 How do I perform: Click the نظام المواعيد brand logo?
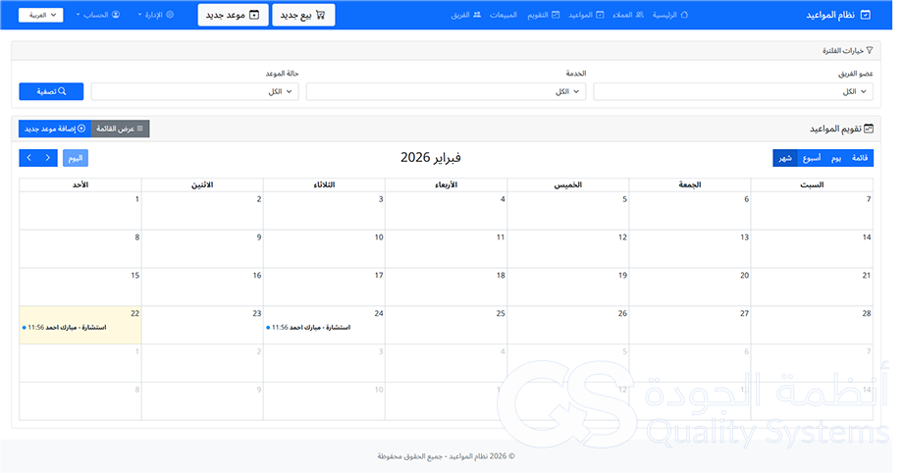point(837,15)
